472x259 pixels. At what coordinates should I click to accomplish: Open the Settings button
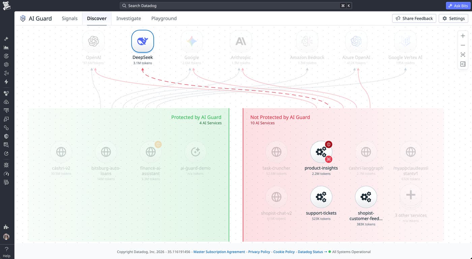pos(453,18)
